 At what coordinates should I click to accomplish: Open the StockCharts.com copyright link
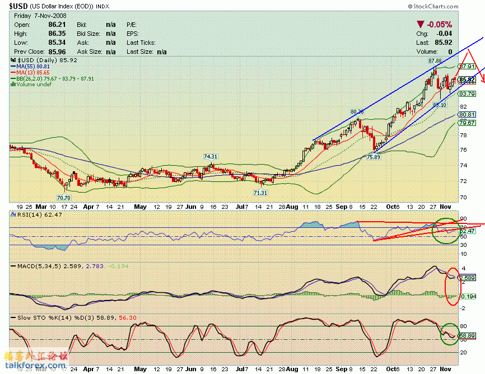click(433, 6)
